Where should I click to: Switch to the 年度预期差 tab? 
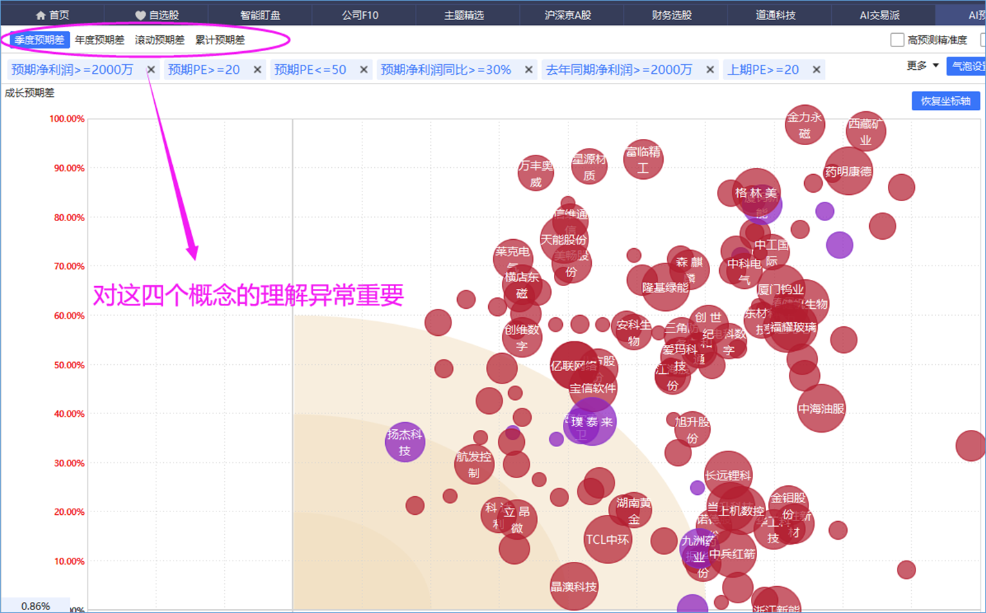[100, 40]
